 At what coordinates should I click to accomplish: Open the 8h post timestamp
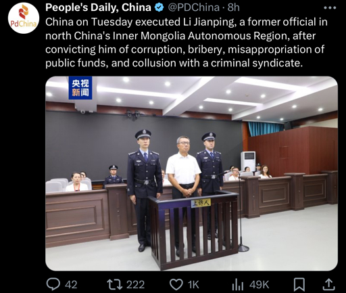233,7
